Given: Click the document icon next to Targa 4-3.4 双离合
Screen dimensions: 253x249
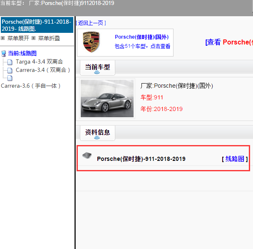Looking at the screenshot, I should [x=10, y=62].
